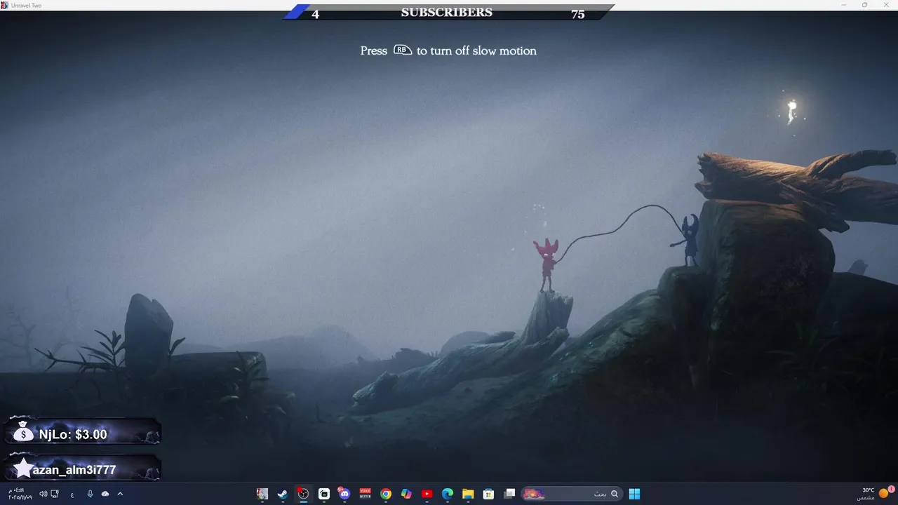This screenshot has width=898, height=505.
Task: Restore down the Unravel Two window
Action: 864,5
